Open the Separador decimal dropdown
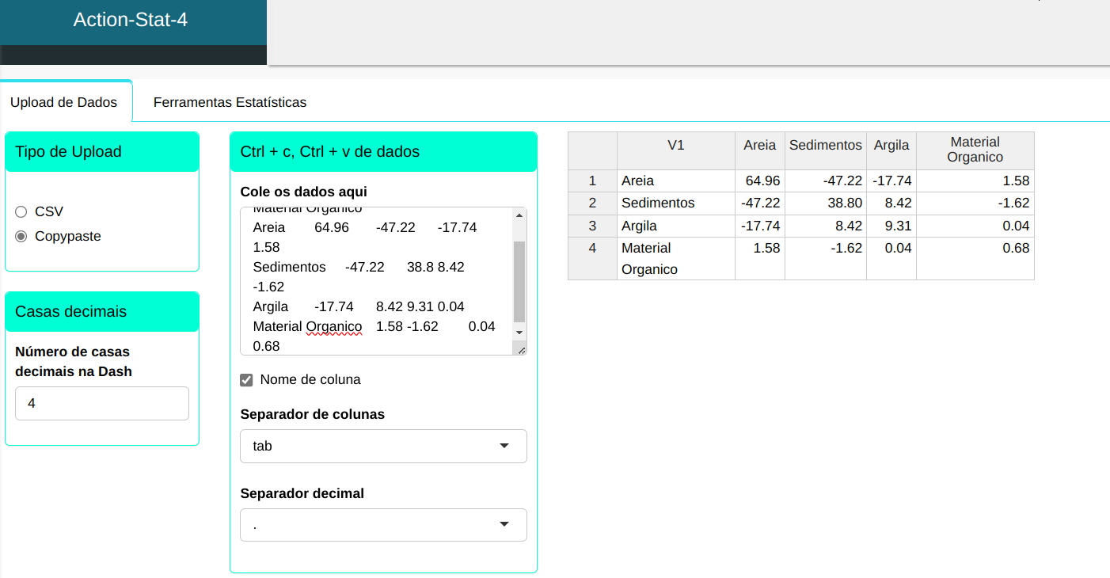Screen dimensions: 1110x578 tap(383, 525)
